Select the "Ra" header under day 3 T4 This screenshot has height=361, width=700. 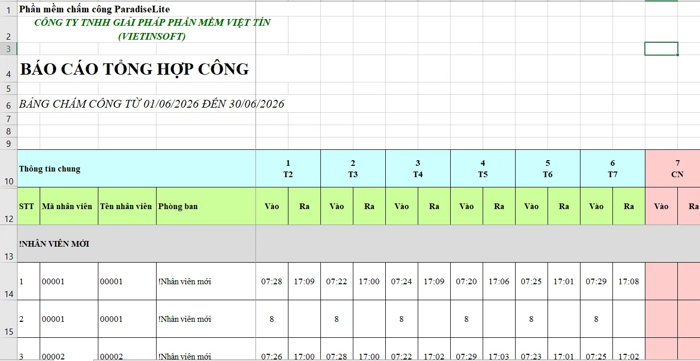point(434,206)
